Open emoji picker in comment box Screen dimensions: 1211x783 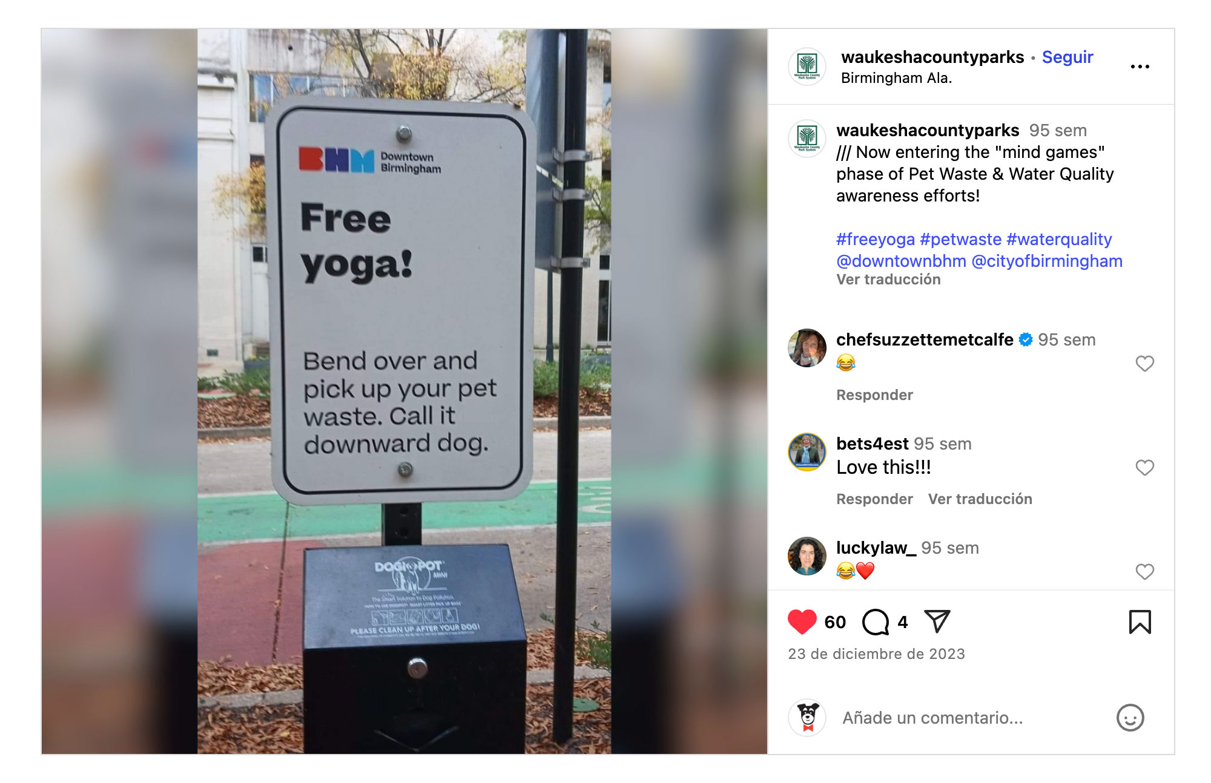[1130, 718]
